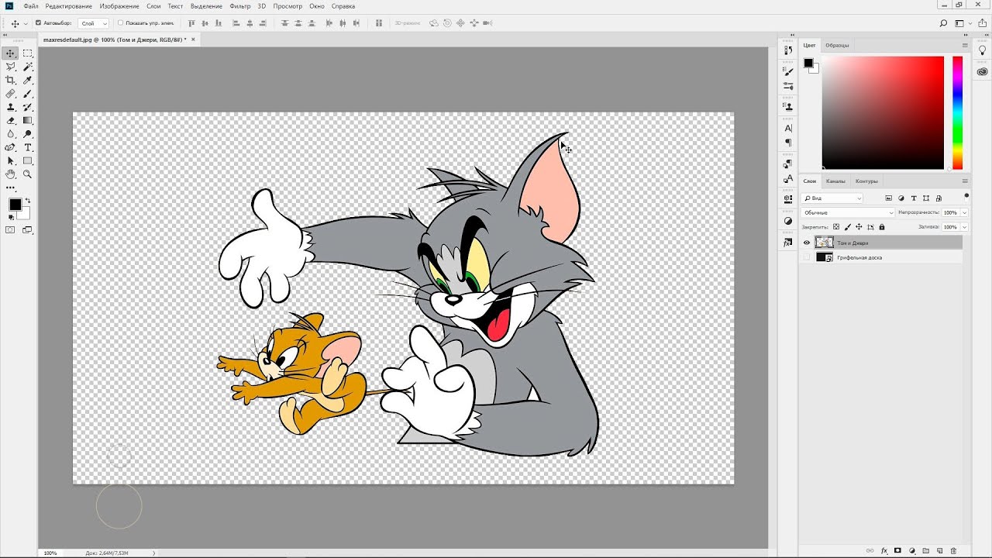
Task: Select the Dodge tool
Action: point(28,134)
